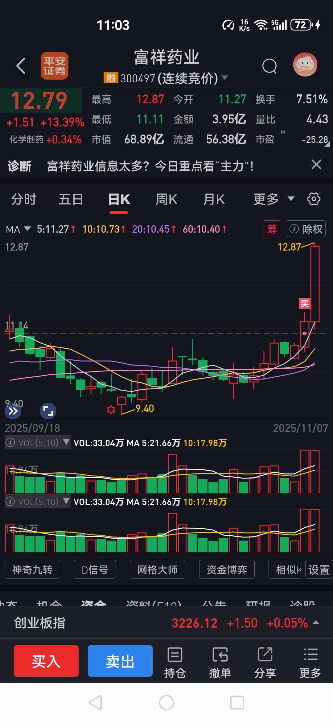This screenshot has height=722, width=333.
Task: Expand quote details corner triangle
Action: coord(327,144)
